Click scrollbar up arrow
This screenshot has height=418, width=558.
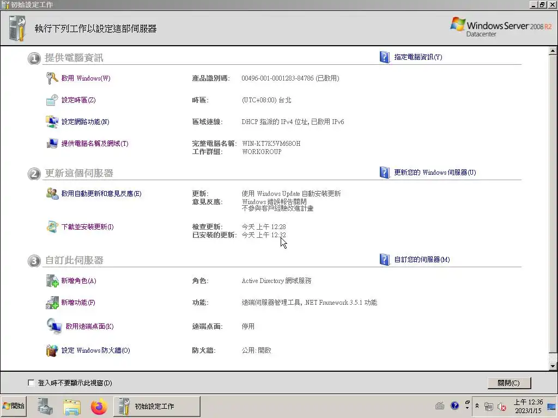[x=553, y=51]
